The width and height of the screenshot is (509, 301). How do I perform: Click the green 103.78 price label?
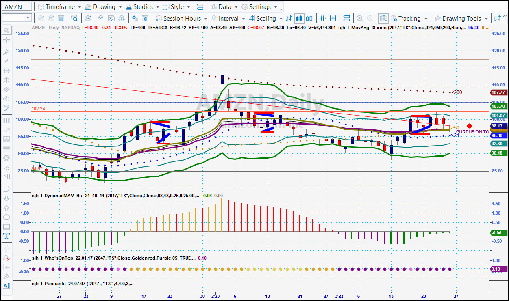pyautogui.click(x=498, y=106)
